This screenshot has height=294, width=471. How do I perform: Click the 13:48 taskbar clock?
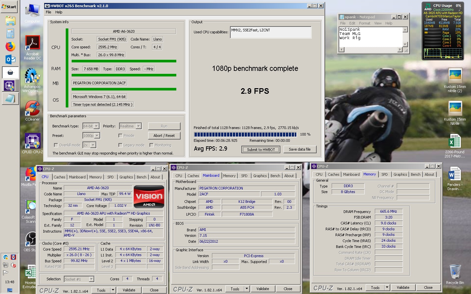pyautogui.click(x=9, y=282)
